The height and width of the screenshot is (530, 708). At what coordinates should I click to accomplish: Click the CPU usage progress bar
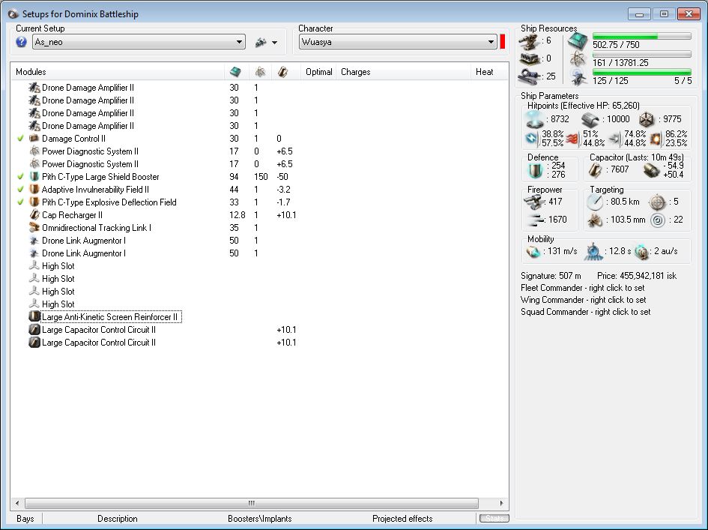(x=641, y=36)
